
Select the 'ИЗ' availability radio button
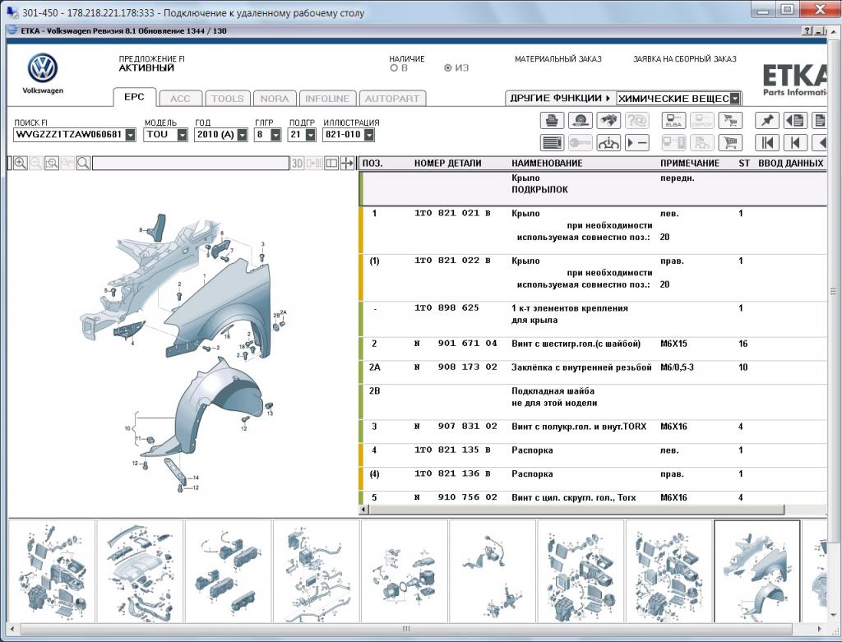(448, 68)
